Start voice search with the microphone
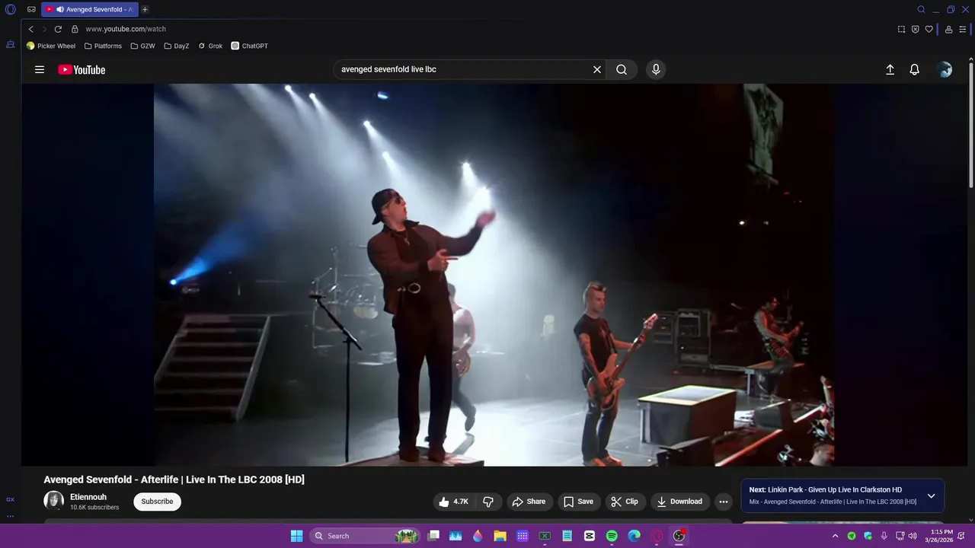975x548 pixels. pos(656,69)
